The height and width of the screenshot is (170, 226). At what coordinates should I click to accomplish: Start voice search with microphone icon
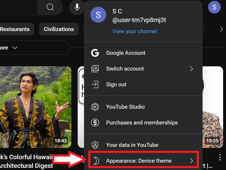77,7
